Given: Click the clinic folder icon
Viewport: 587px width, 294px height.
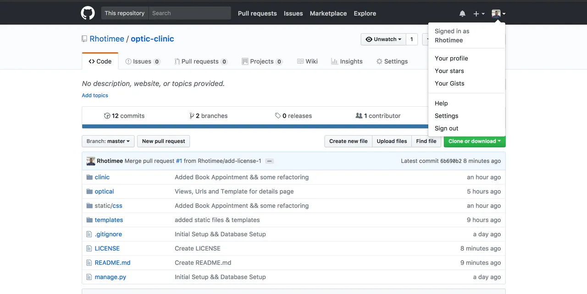Looking at the screenshot, I should [x=90, y=177].
